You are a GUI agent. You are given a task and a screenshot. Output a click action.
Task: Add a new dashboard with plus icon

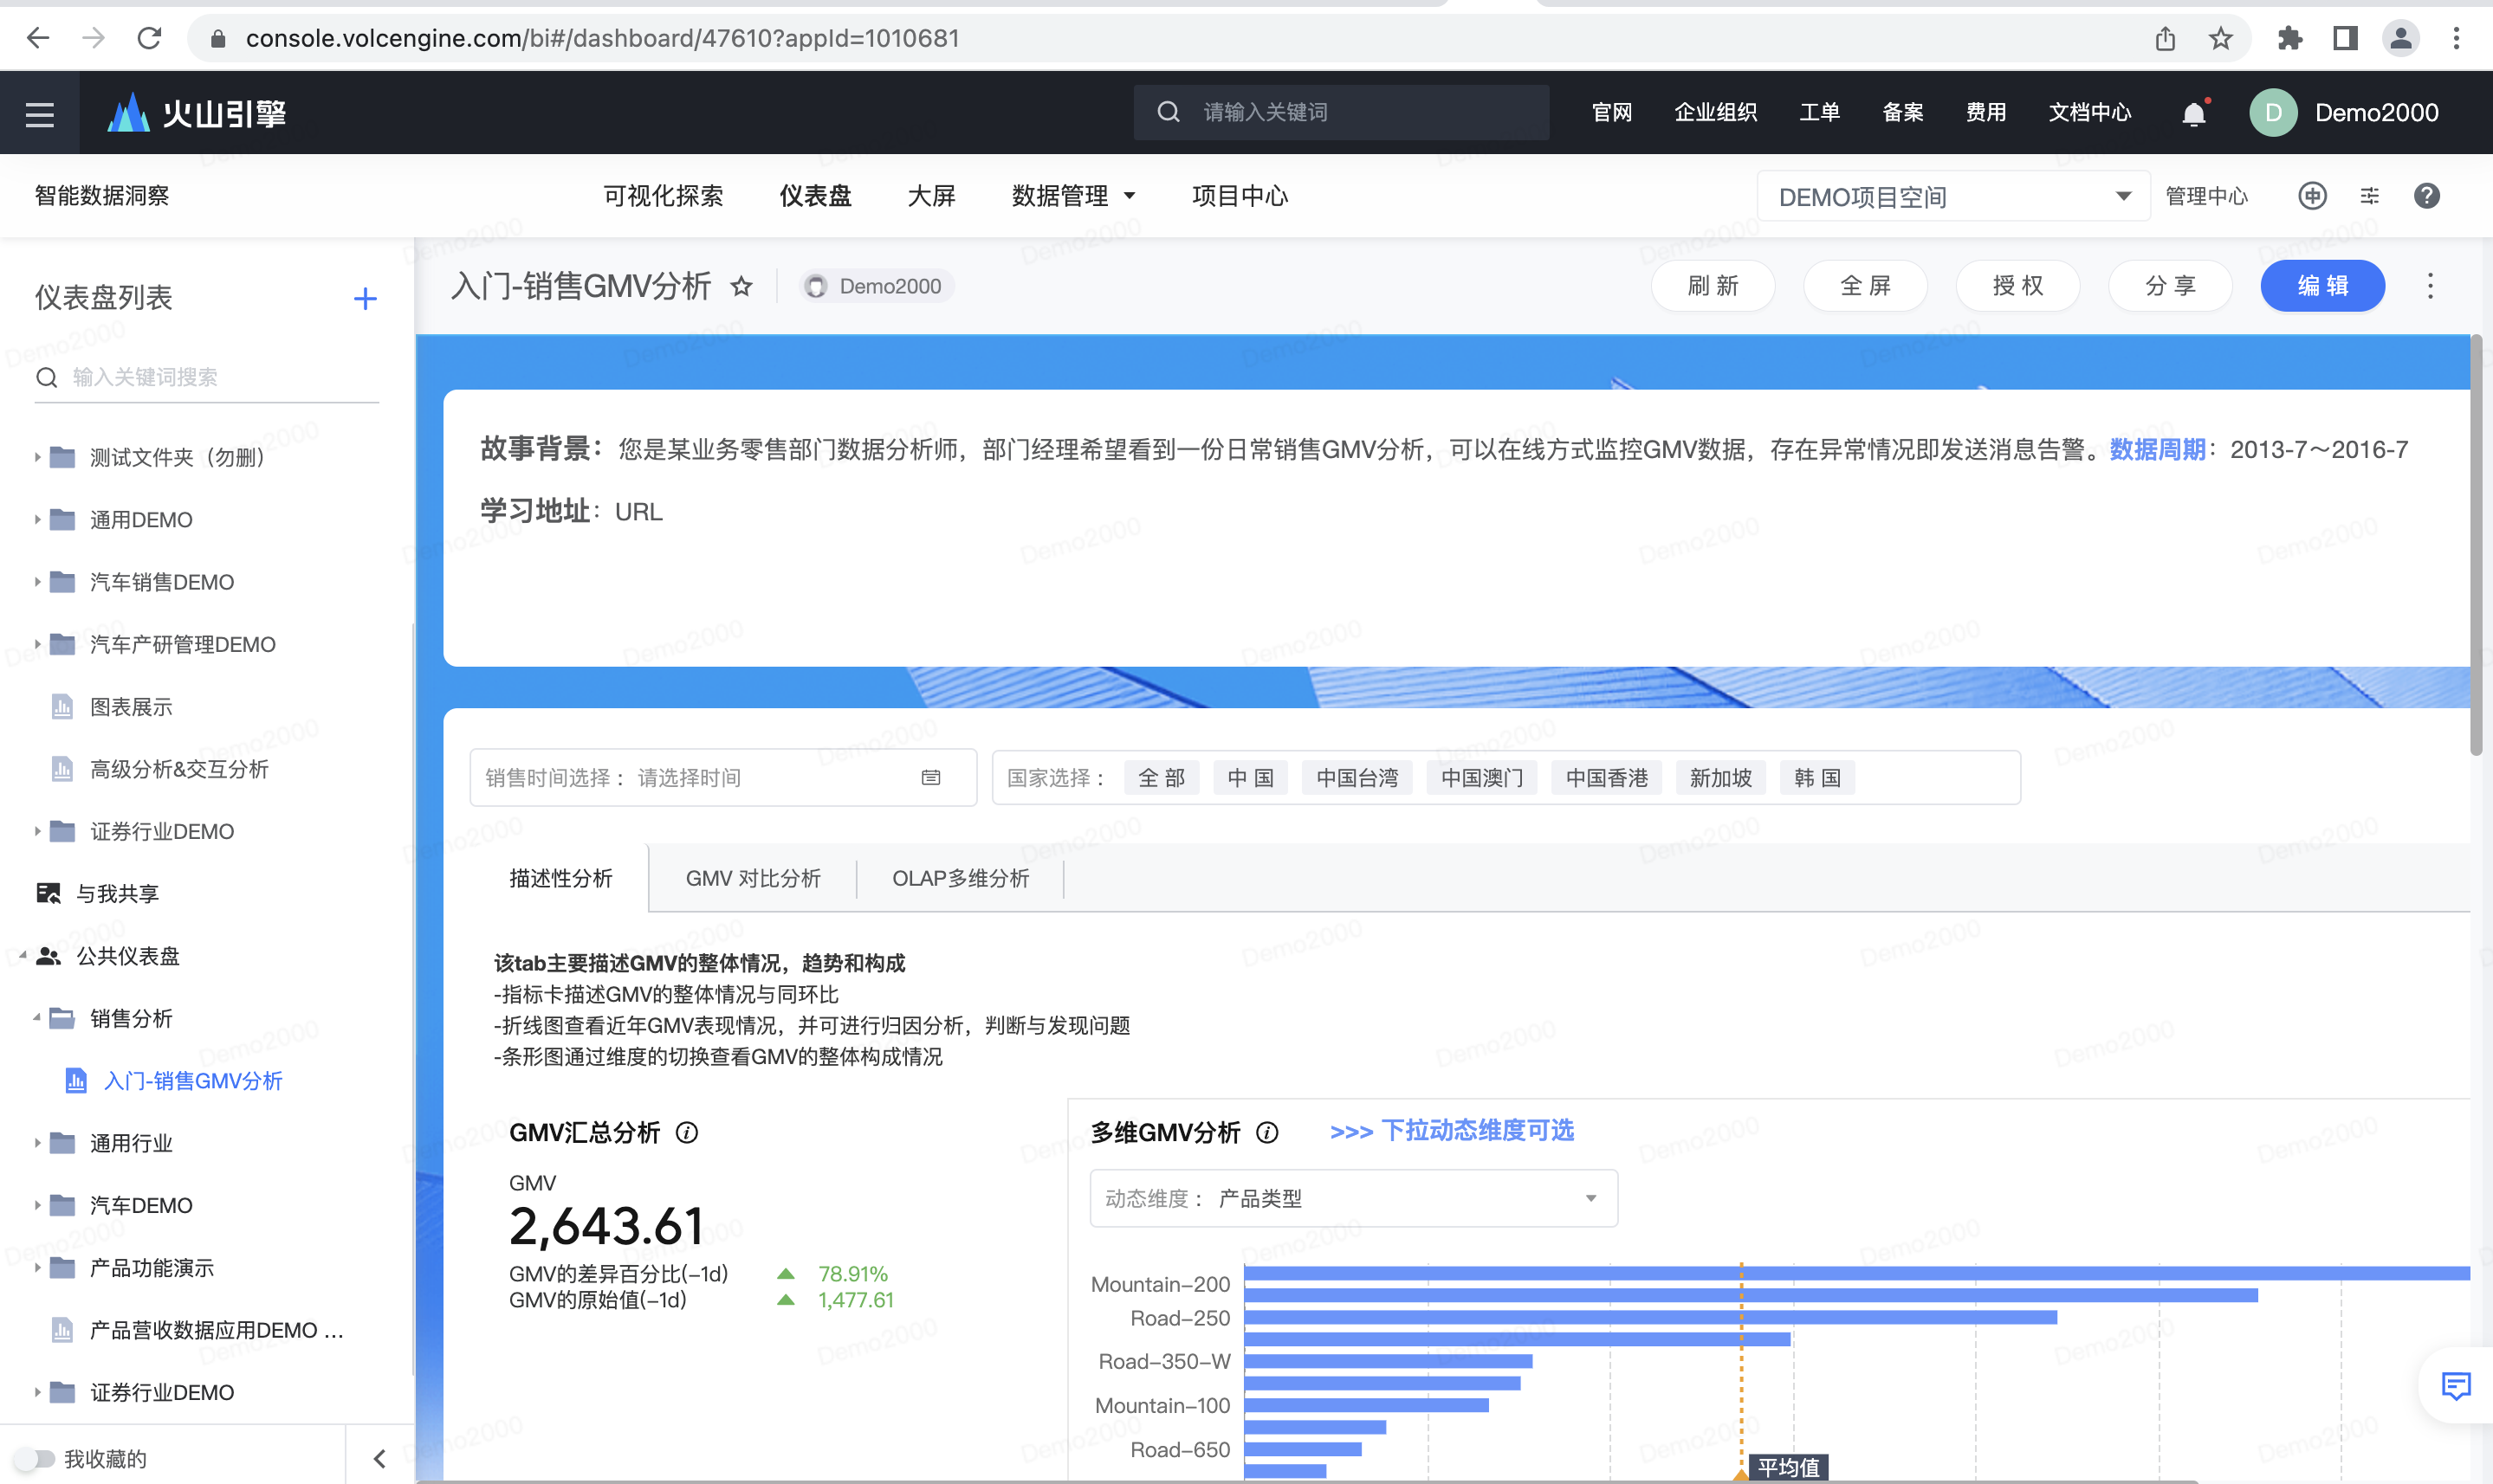pos(366,298)
